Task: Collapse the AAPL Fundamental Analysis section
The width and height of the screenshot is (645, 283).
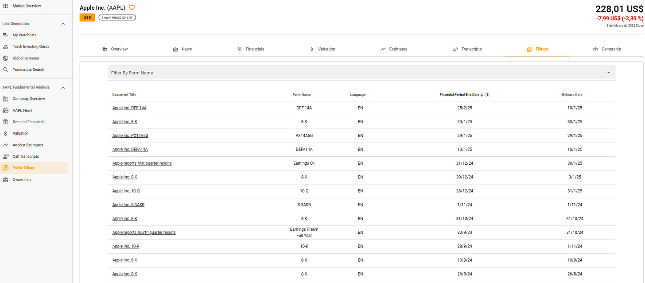Action: tap(62, 87)
